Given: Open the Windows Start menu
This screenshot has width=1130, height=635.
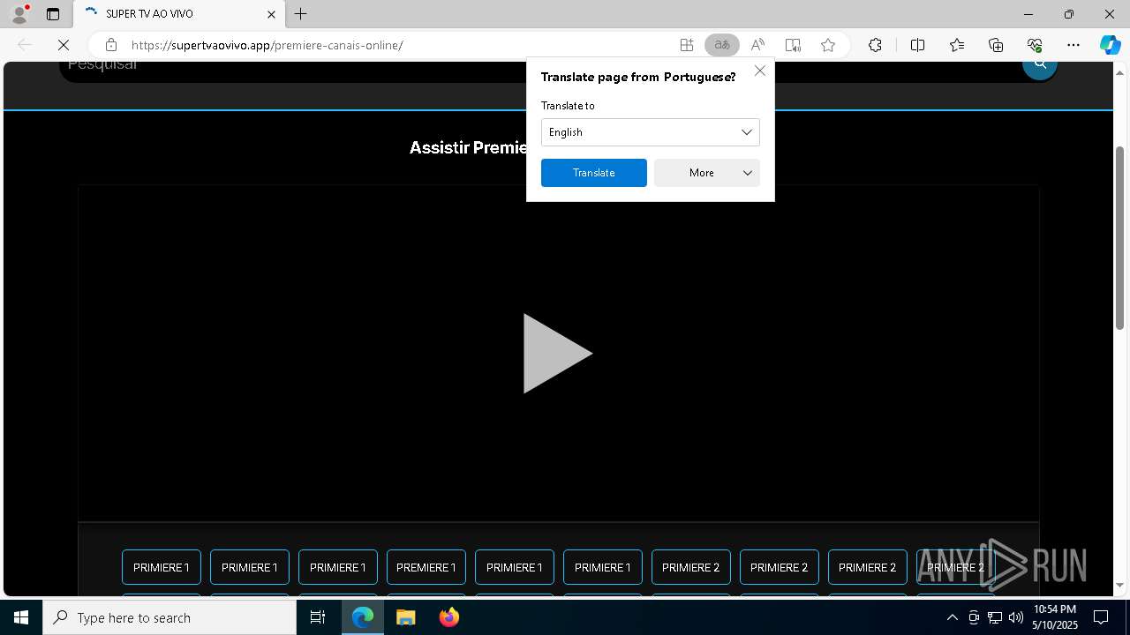Looking at the screenshot, I should click(21, 617).
